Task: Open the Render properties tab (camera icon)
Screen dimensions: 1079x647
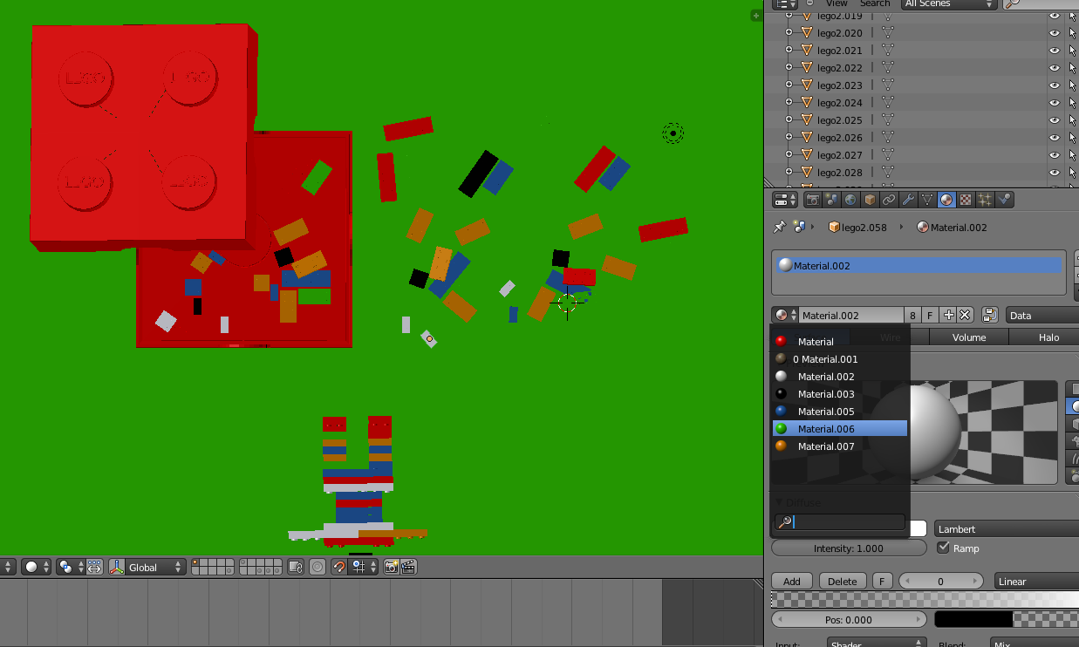Action: coord(812,200)
